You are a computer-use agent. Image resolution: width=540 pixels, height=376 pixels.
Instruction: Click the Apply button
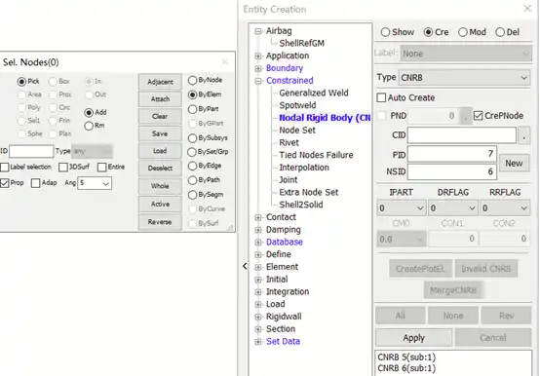coord(413,338)
